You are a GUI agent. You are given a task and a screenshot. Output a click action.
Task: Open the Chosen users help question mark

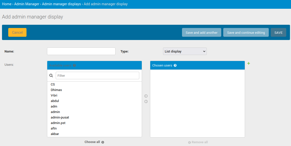[175, 65]
